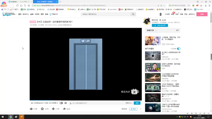Click the browser address bar URL
The width and height of the screenshot is (212, 119).
pyautogui.click(x=71, y=6)
